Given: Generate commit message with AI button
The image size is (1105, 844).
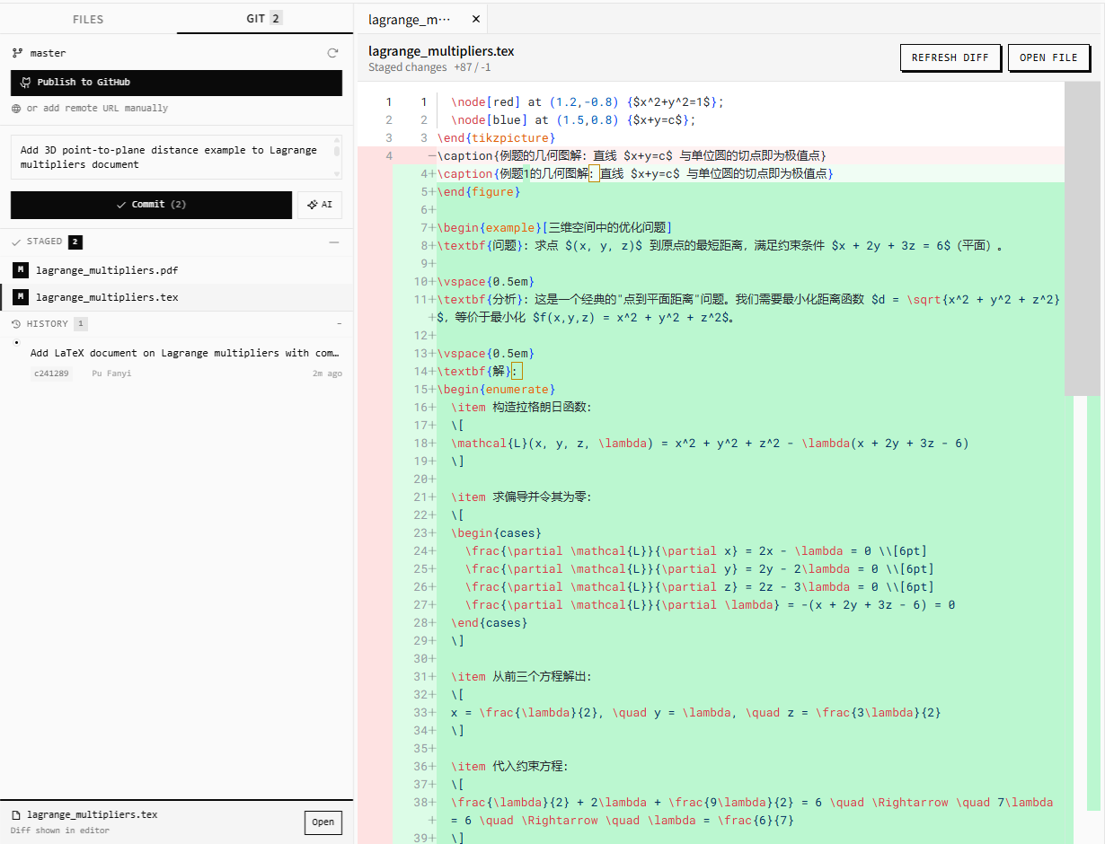Looking at the screenshot, I should click(320, 205).
